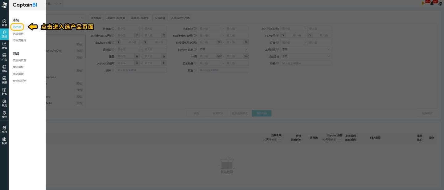The width and height of the screenshot is (444, 190).
Task: Click info icon next to 标题 label
Action: click(x=277, y=63)
